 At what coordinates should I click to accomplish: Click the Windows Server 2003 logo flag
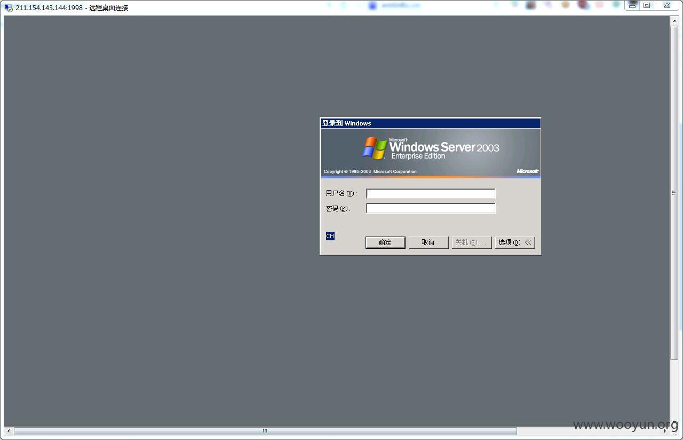point(375,148)
